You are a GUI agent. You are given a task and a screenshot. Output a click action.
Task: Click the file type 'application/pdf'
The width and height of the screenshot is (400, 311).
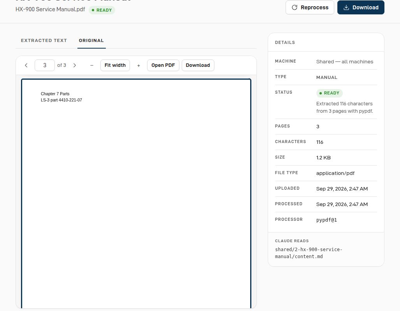(x=335, y=173)
